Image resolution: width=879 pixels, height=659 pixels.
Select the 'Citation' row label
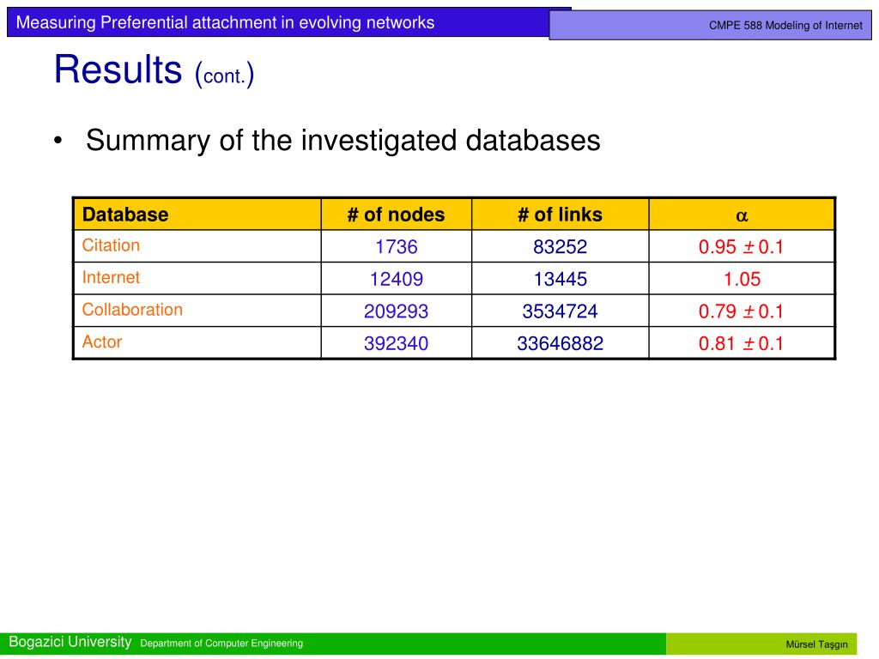click(111, 245)
